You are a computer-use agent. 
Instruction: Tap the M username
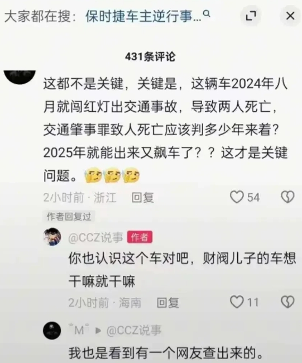(79, 329)
